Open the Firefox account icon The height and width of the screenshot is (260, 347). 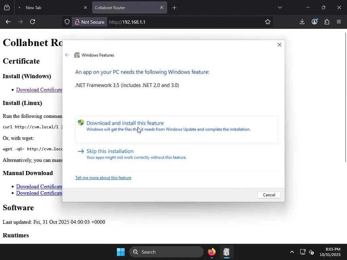[314, 22]
